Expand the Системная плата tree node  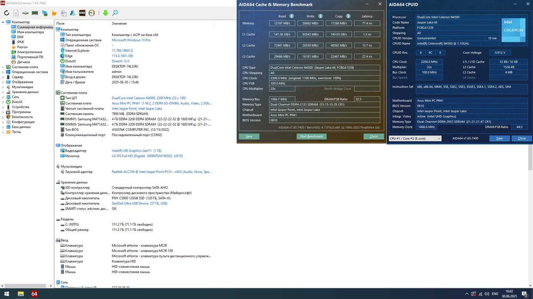[3, 67]
